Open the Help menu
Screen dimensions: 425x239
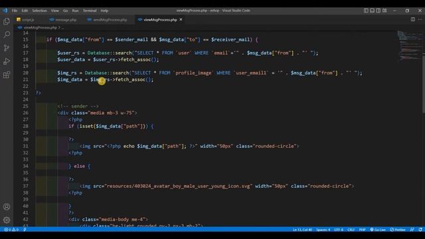pos(104,11)
